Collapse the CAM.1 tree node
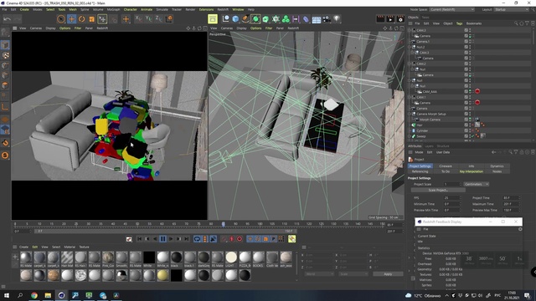 coord(410,97)
